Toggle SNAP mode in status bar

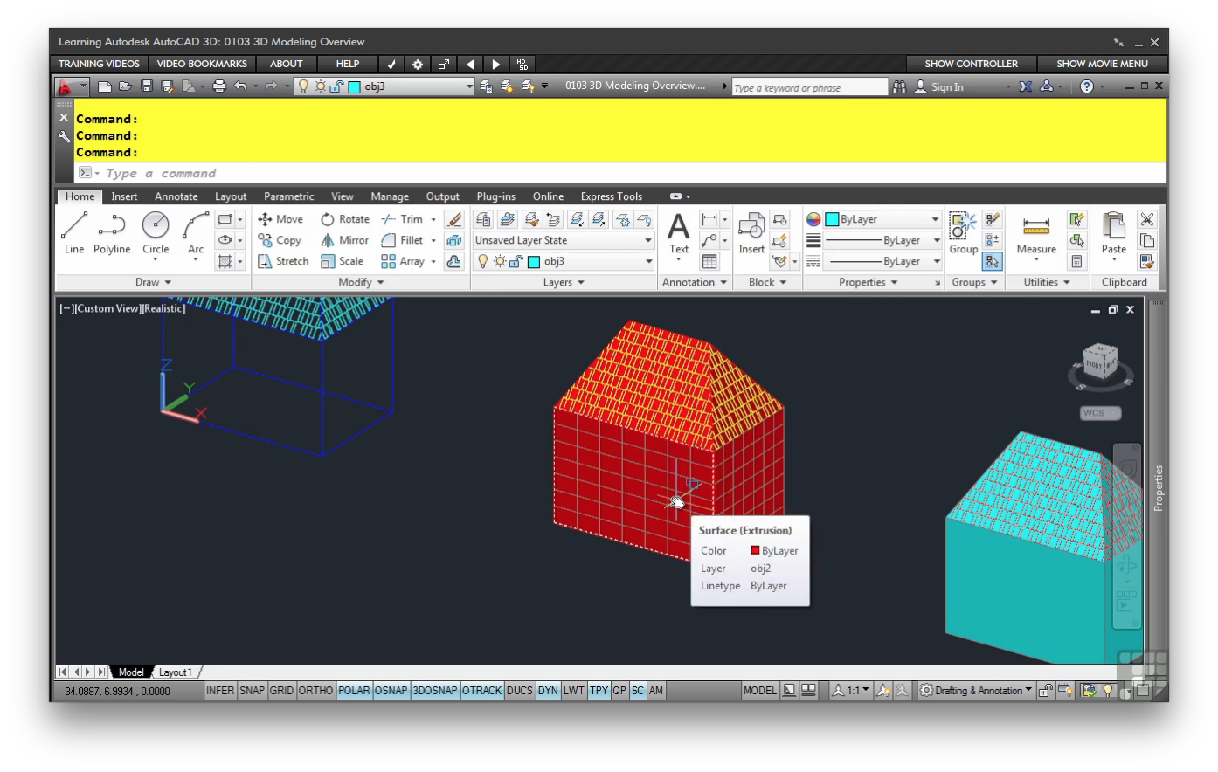click(252, 690)
